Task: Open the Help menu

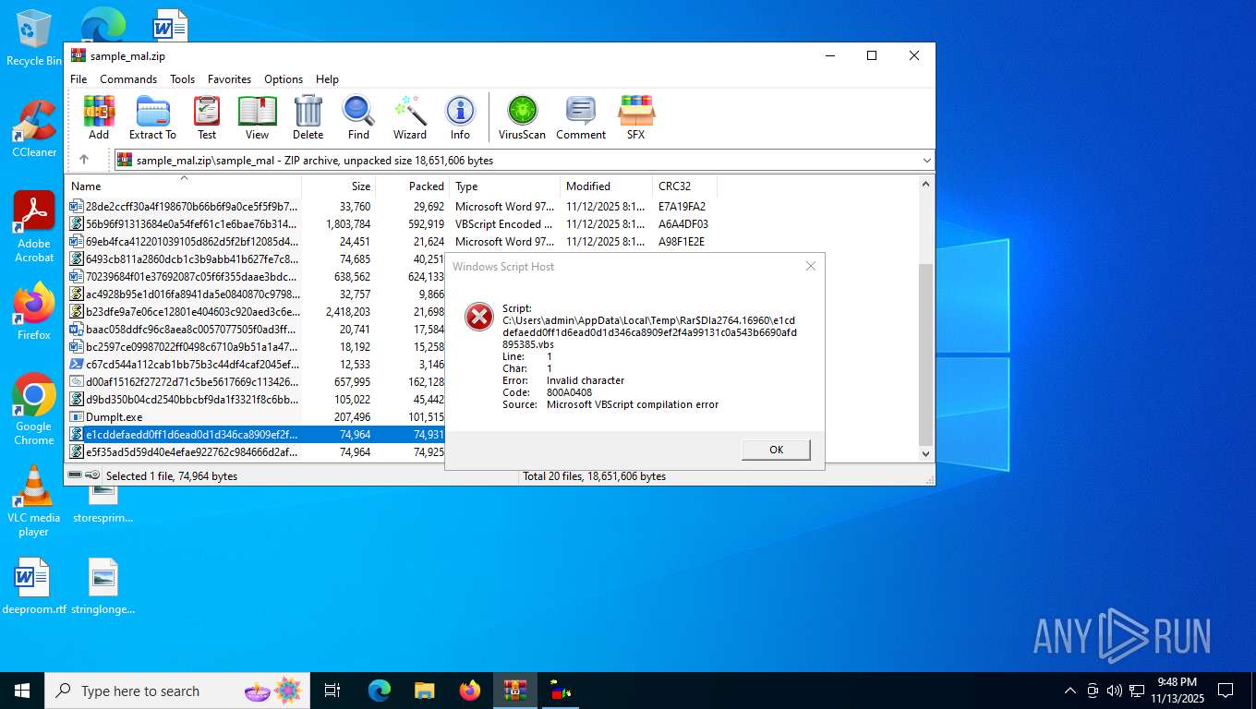Action: pos(327,79)
